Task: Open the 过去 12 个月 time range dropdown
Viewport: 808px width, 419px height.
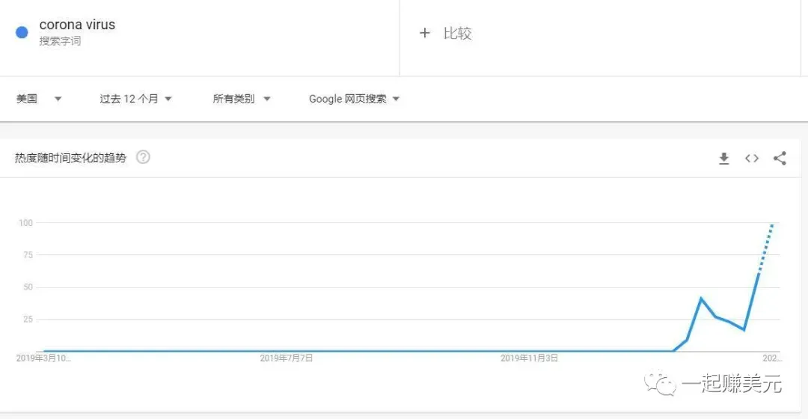Action: 135,99
